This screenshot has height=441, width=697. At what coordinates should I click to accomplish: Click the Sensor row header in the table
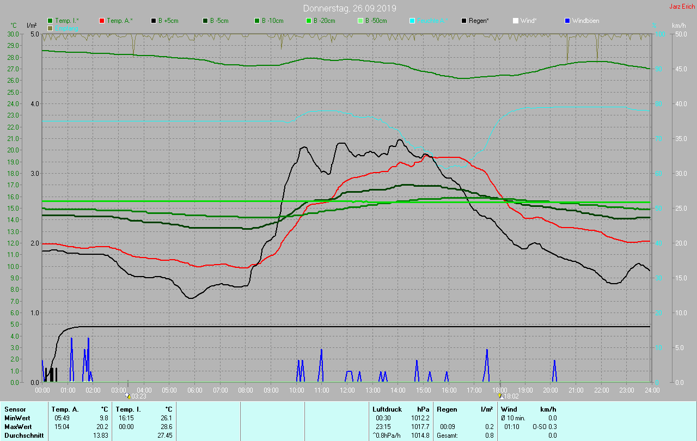pos(15,409)
